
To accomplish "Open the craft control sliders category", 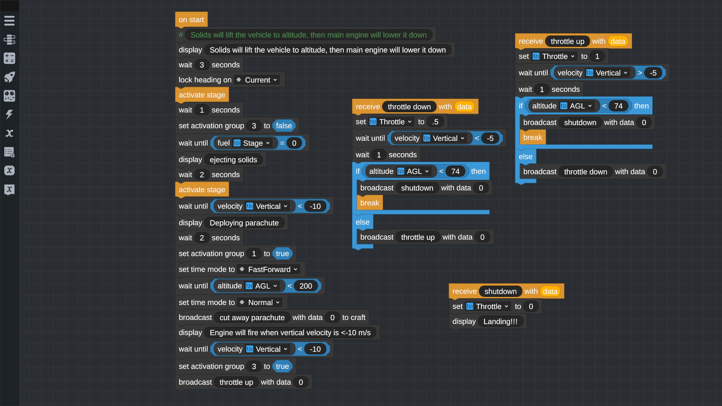I will tap(9, 96).
